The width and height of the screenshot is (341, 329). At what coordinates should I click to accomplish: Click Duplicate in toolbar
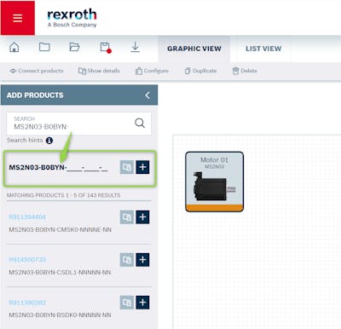(x=200, y=71)
